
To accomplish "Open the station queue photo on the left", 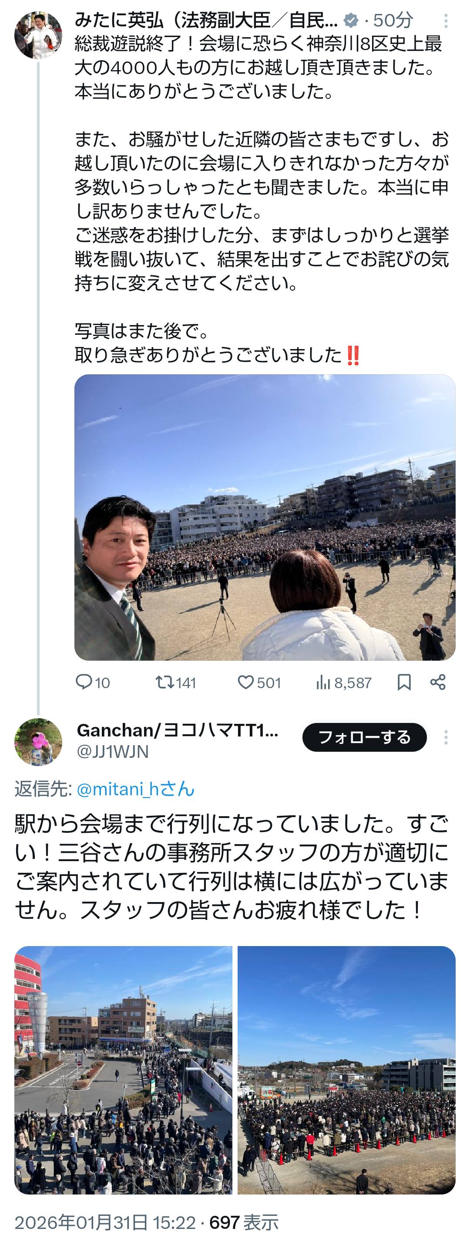I will point(123,1070).
